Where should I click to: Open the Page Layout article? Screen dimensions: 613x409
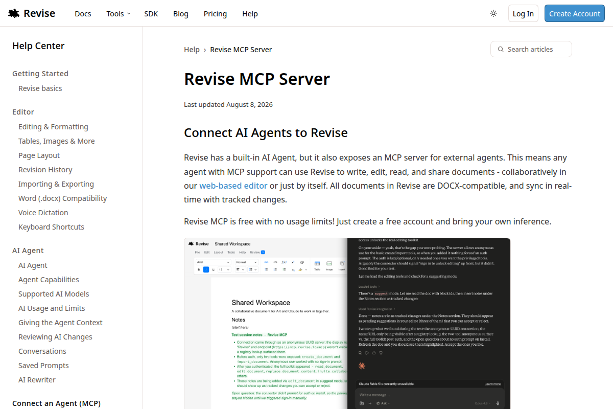click(39, 155)
